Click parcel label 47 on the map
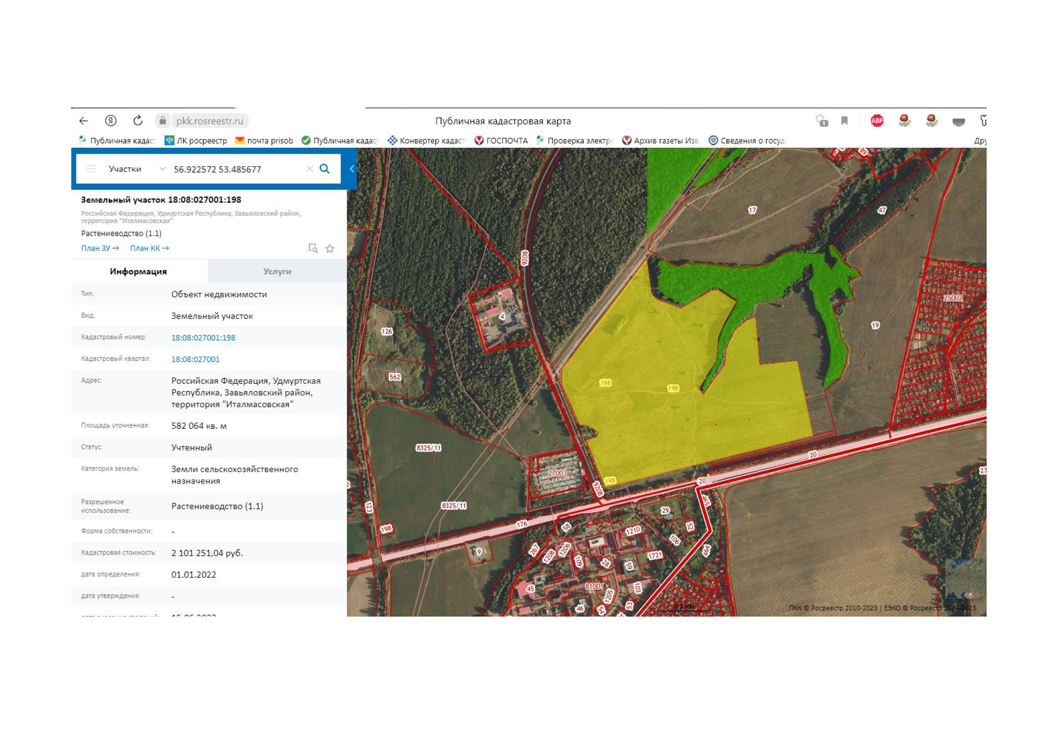This screenshot has height=751, width=1062. coord(882,210)
